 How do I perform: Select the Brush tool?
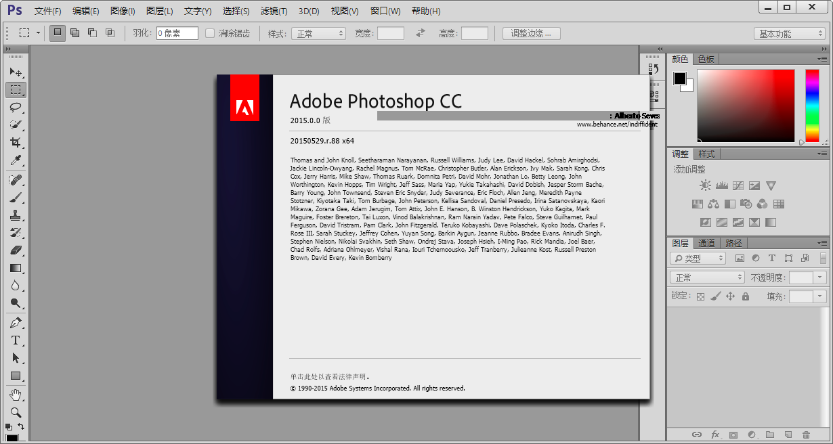pos(16,198)
